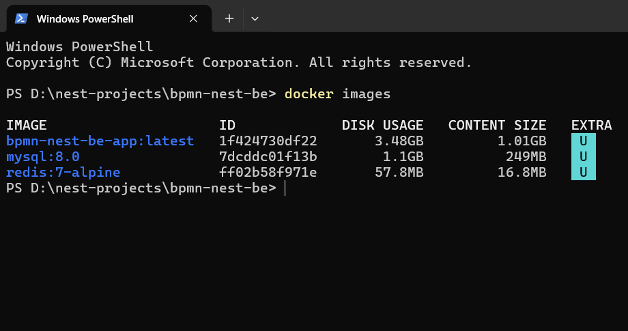This screenshot has width=628, height=331.
Task: Click the redis:7-alpine image name
Action: click(x=63, y=173)
